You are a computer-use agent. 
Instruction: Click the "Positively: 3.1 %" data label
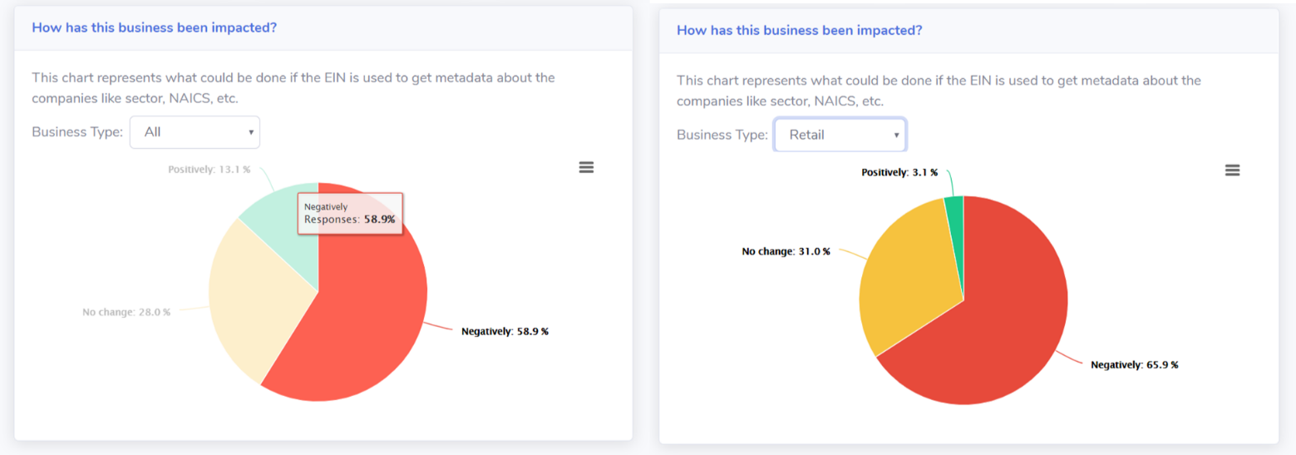coord(899,172)
